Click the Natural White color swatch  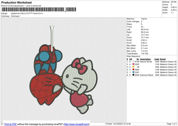pos(133,62)
